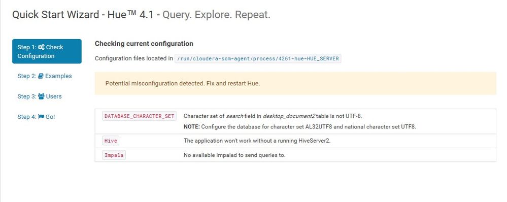Viewport: 507px width, 202px height.
Task: Jump to Step 4 Go!
Action: click(x=36, y=117)
